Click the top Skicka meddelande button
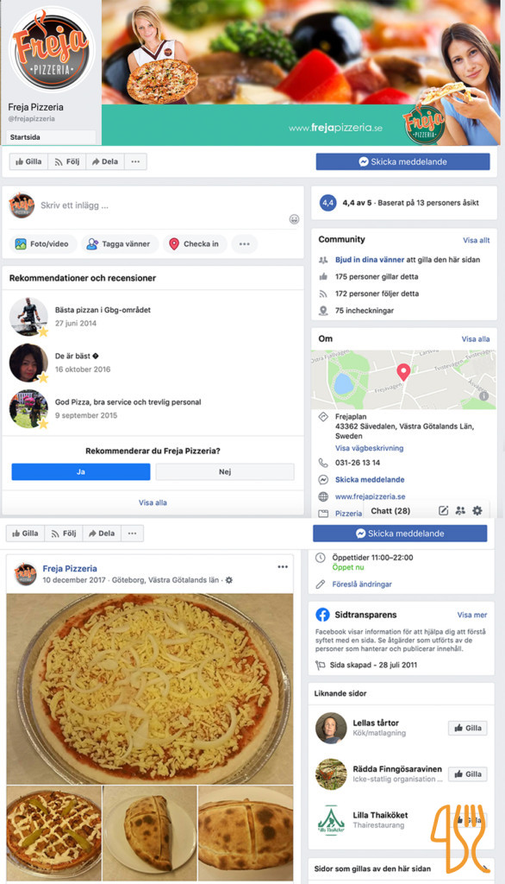This screenshot has height=884, width=505. tap(402, 161)
